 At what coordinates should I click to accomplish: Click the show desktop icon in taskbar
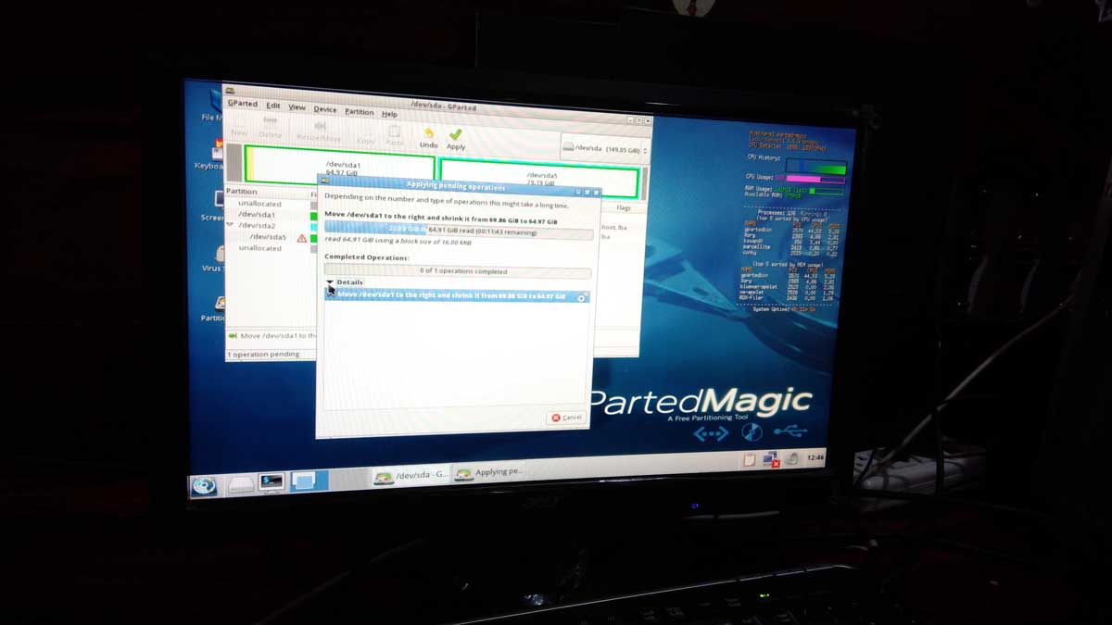coord(303,481)
